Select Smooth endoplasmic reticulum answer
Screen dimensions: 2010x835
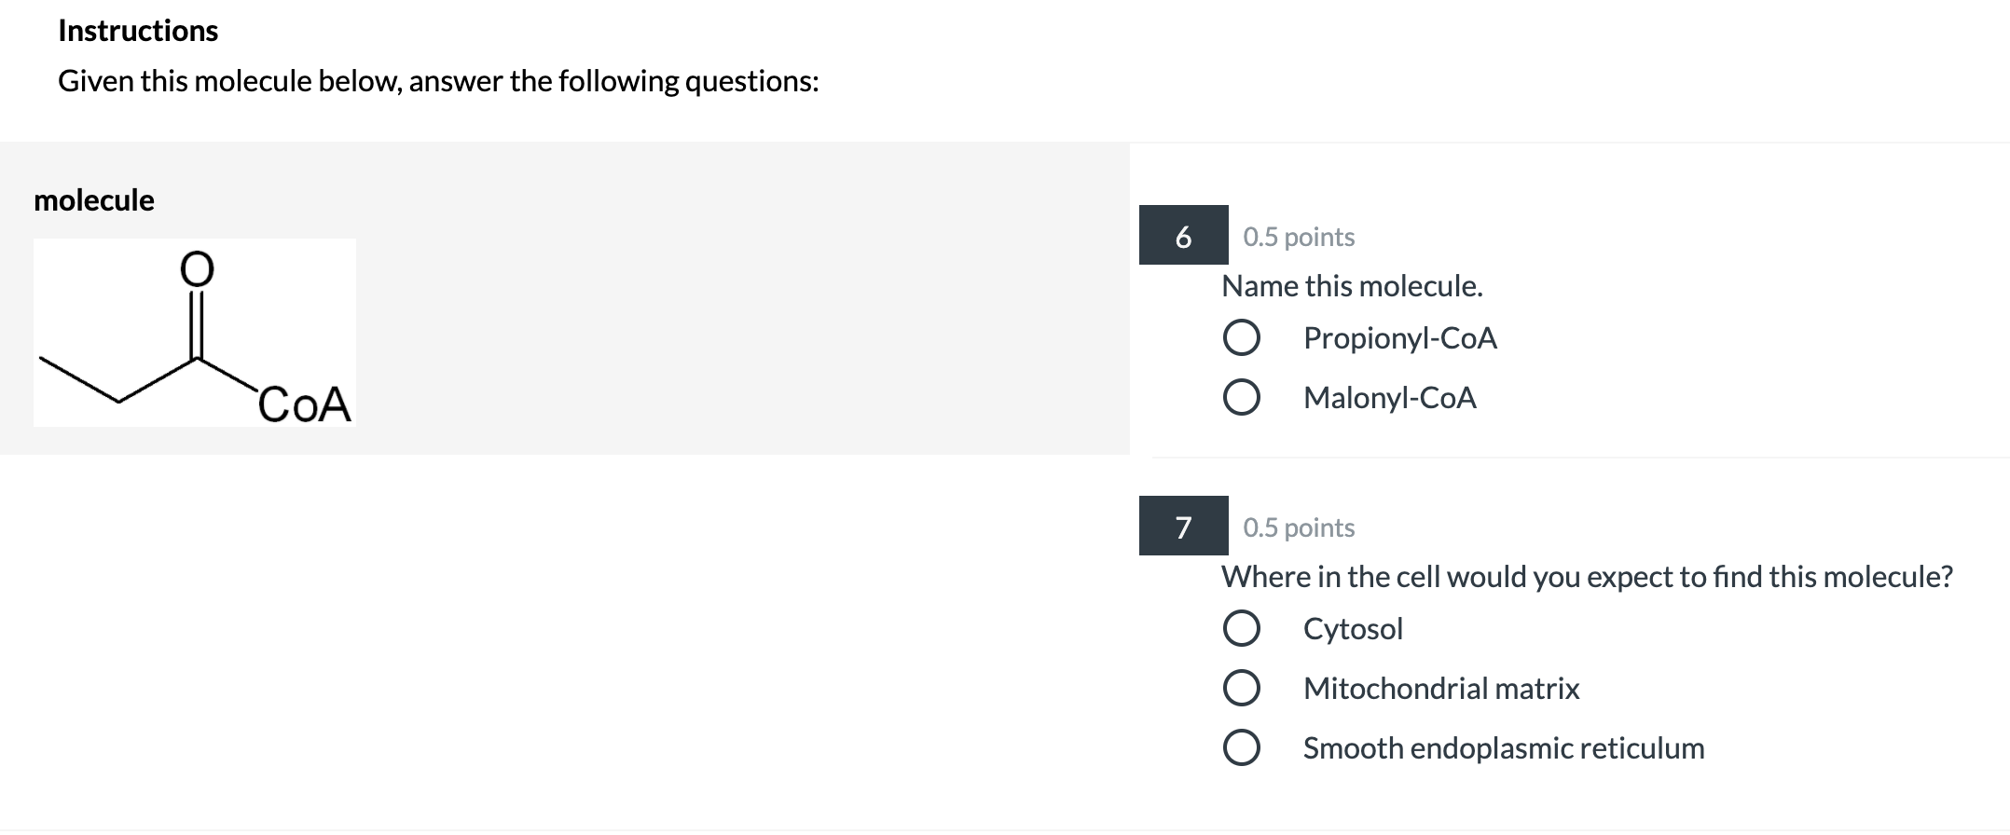[1244, 748]
